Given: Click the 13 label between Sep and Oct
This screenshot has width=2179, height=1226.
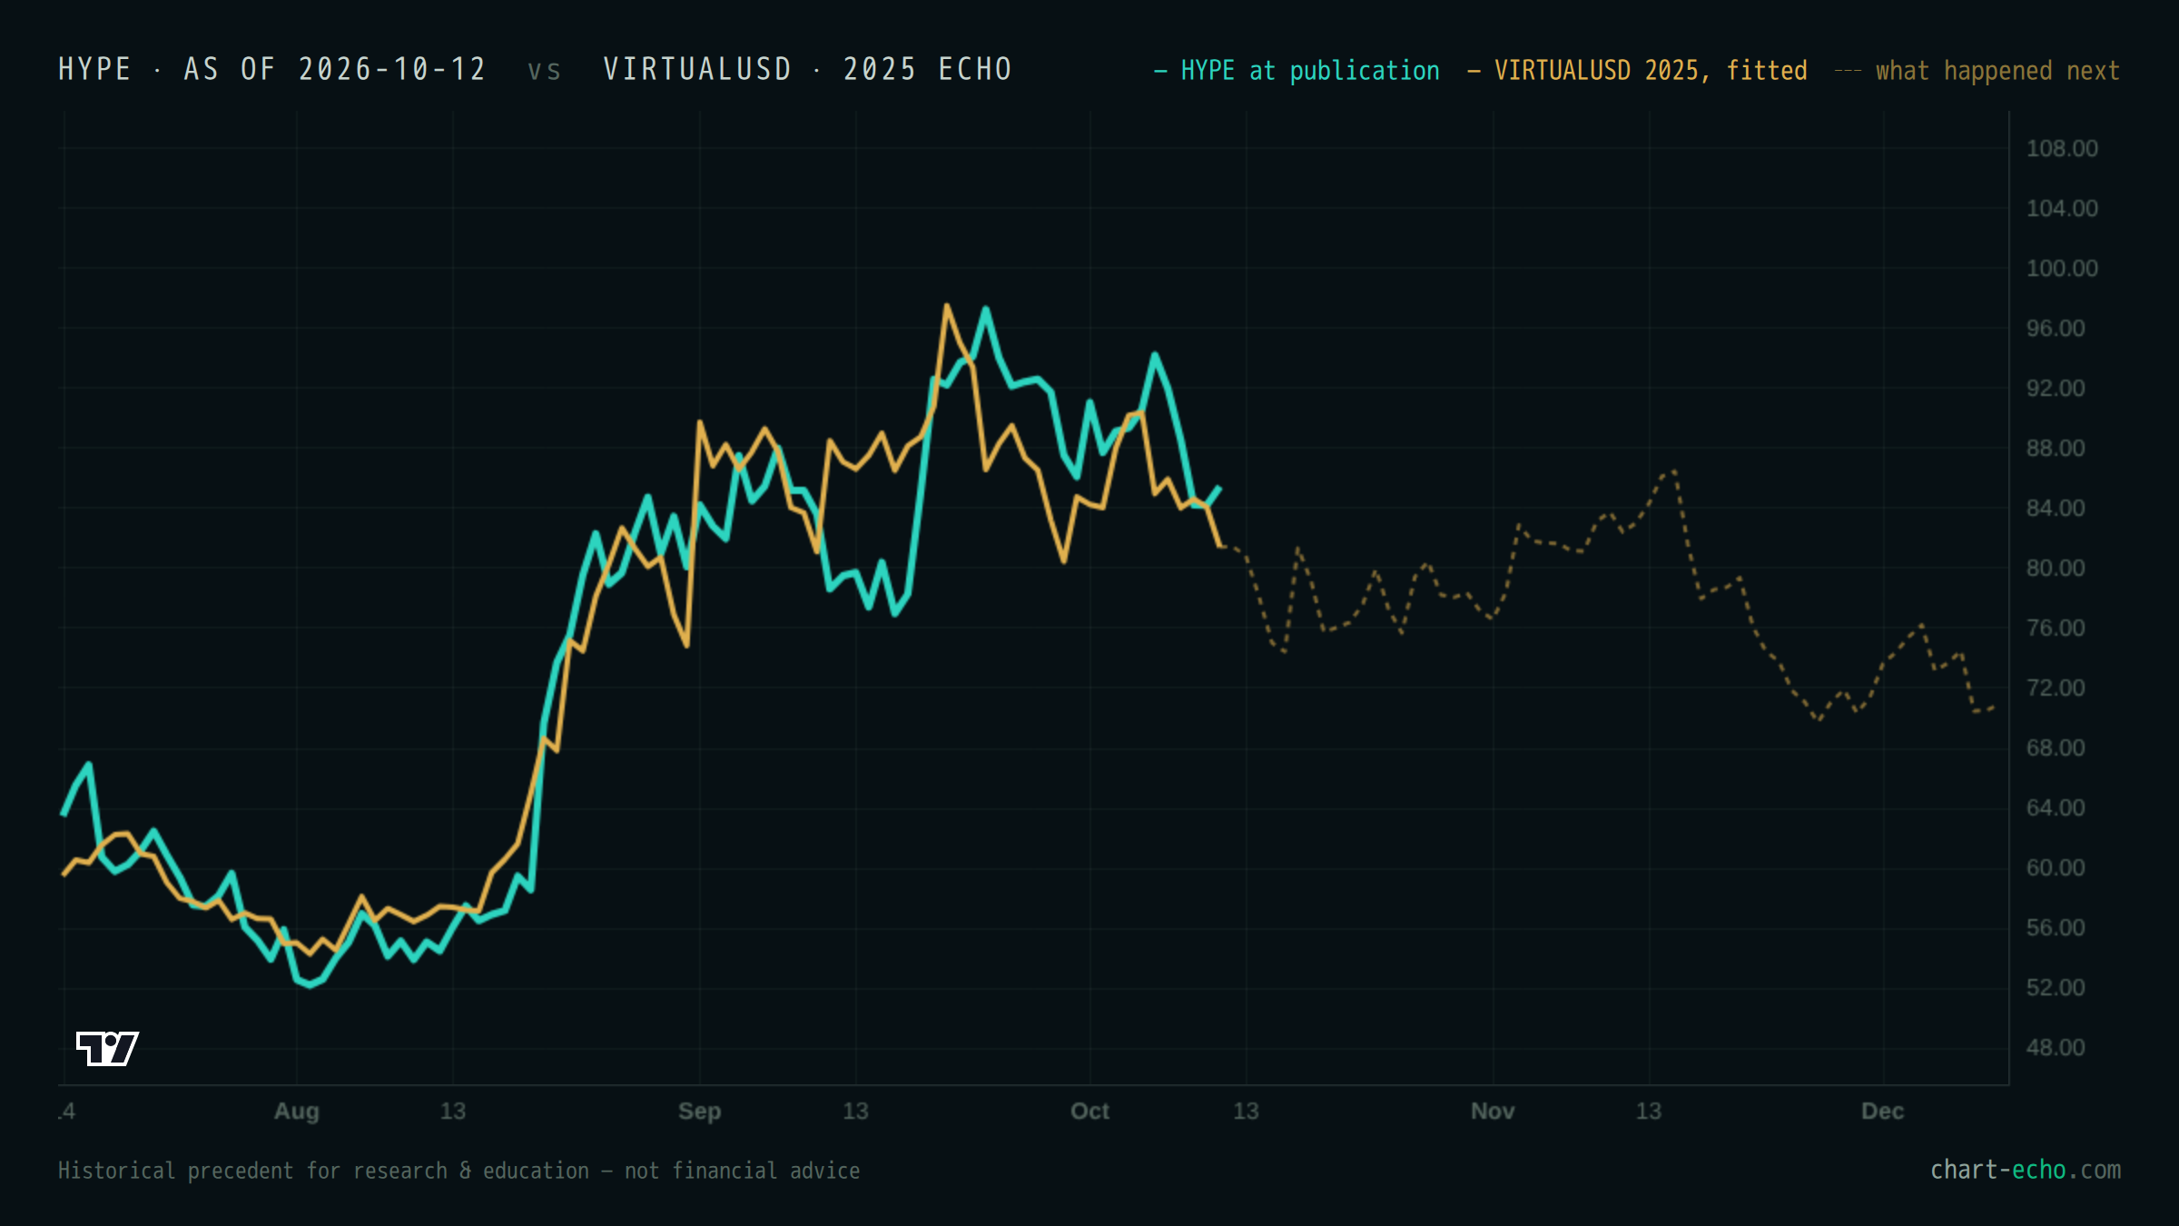Looking at the screenshot, I should click(x=855, y=1111).
